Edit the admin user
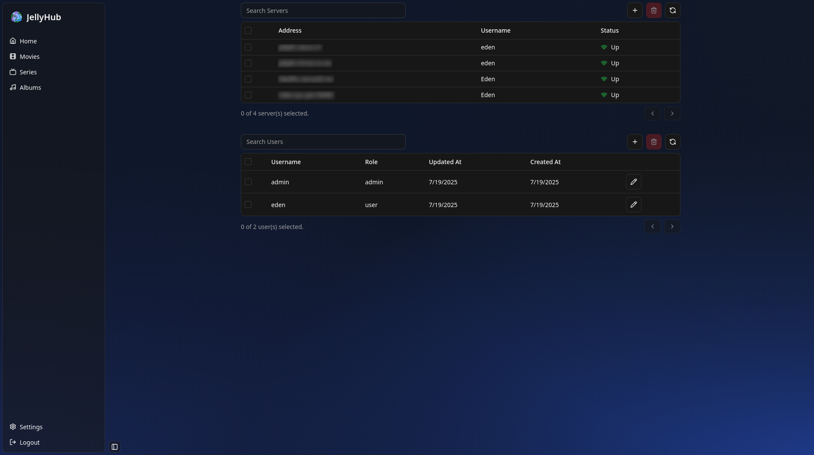Screen dimensions: 814x455 [x=634, y=182]
